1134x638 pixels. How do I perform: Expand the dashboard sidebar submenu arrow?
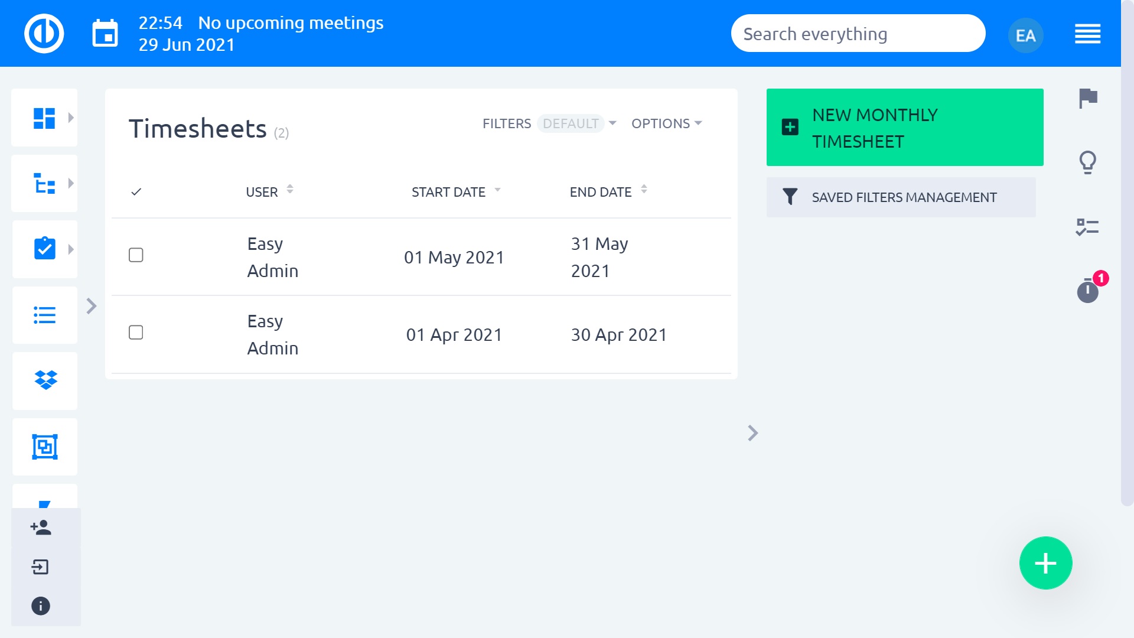[71, 118]
